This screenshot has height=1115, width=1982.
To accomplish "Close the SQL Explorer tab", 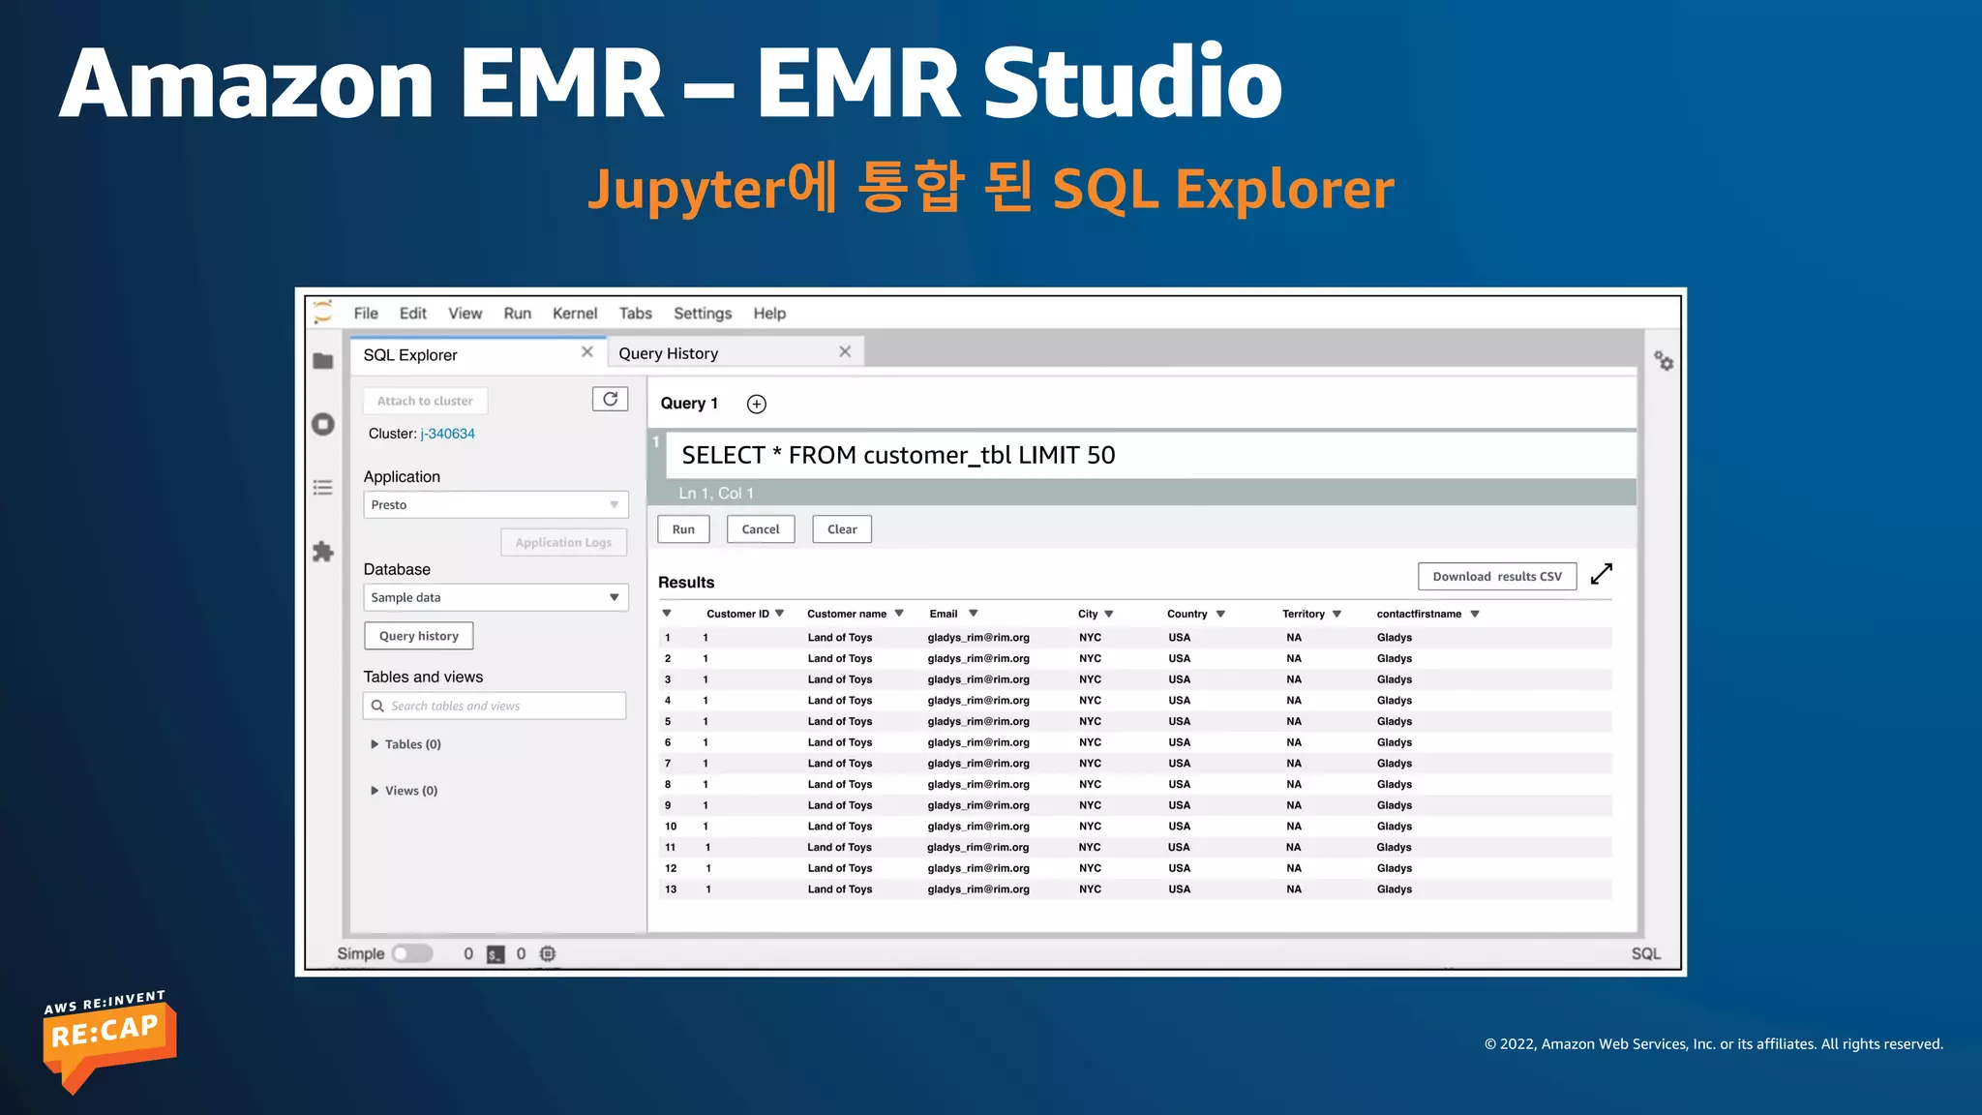I will click(x=586, y=352).
